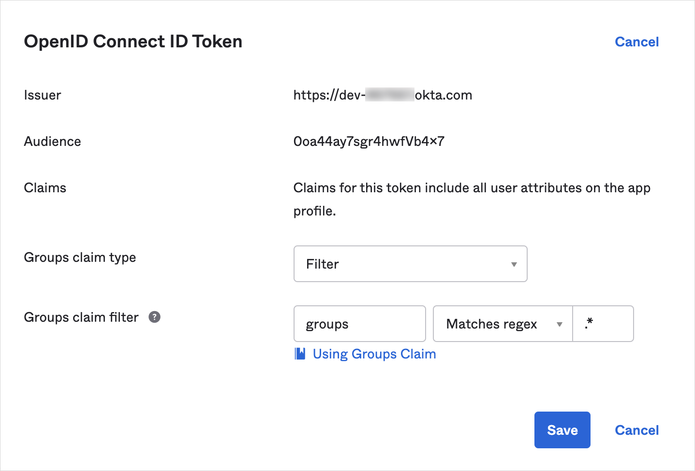Click the Audience label
The width and height of the screenshot is (695, 471).
(x=52, y=142)
